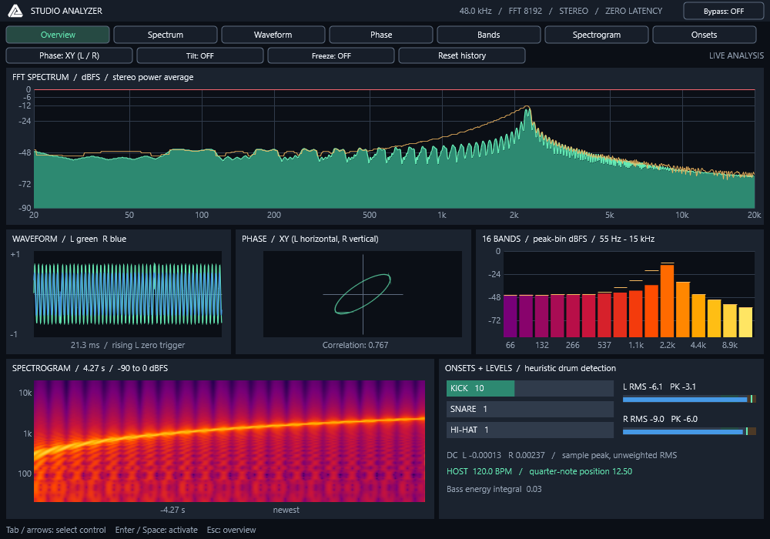
Task: Click the waveform display area
Action: (128, 294)
